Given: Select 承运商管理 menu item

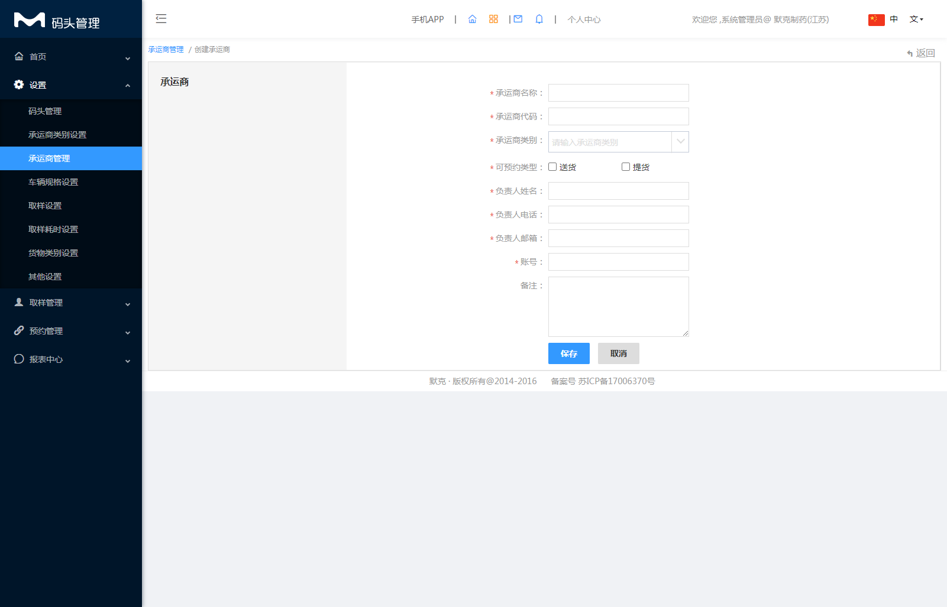Looking at the screenshot, I should [x=71, y=158].
